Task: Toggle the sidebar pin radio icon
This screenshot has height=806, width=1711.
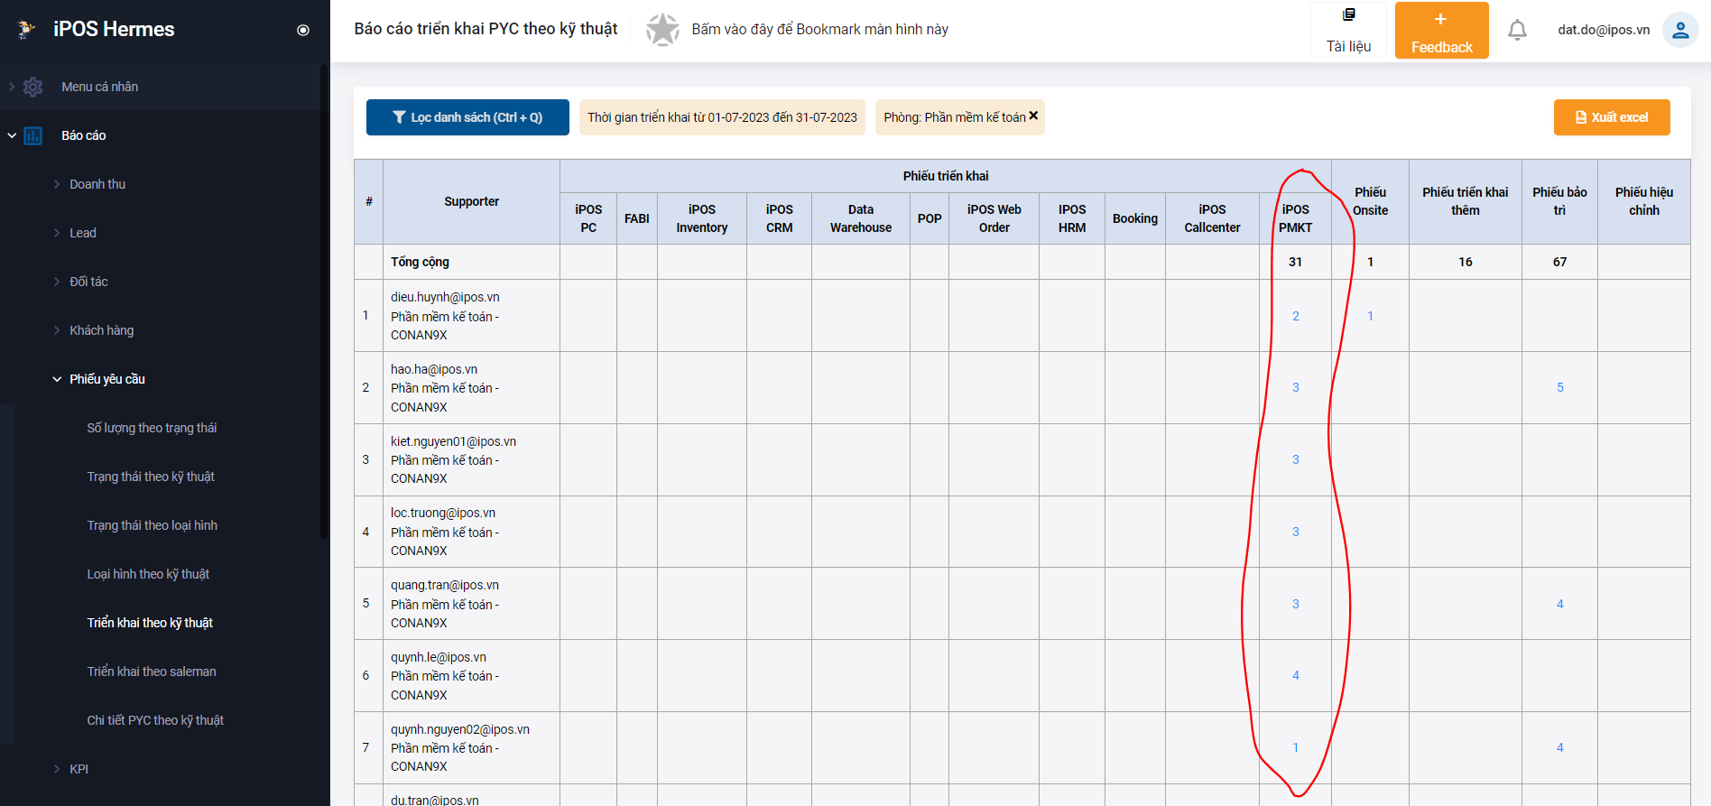Action: point(303,30)
